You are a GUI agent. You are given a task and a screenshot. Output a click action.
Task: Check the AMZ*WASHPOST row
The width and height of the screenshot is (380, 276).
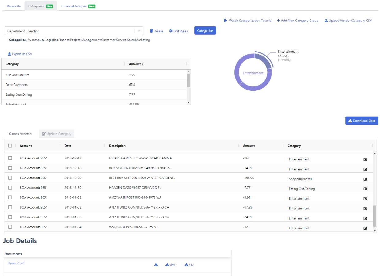10,197
